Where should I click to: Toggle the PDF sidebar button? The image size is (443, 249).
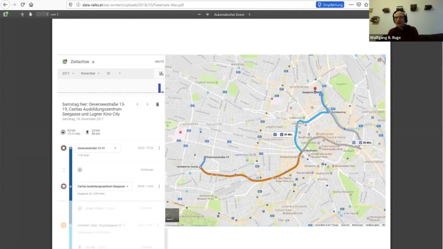(5, 15)
